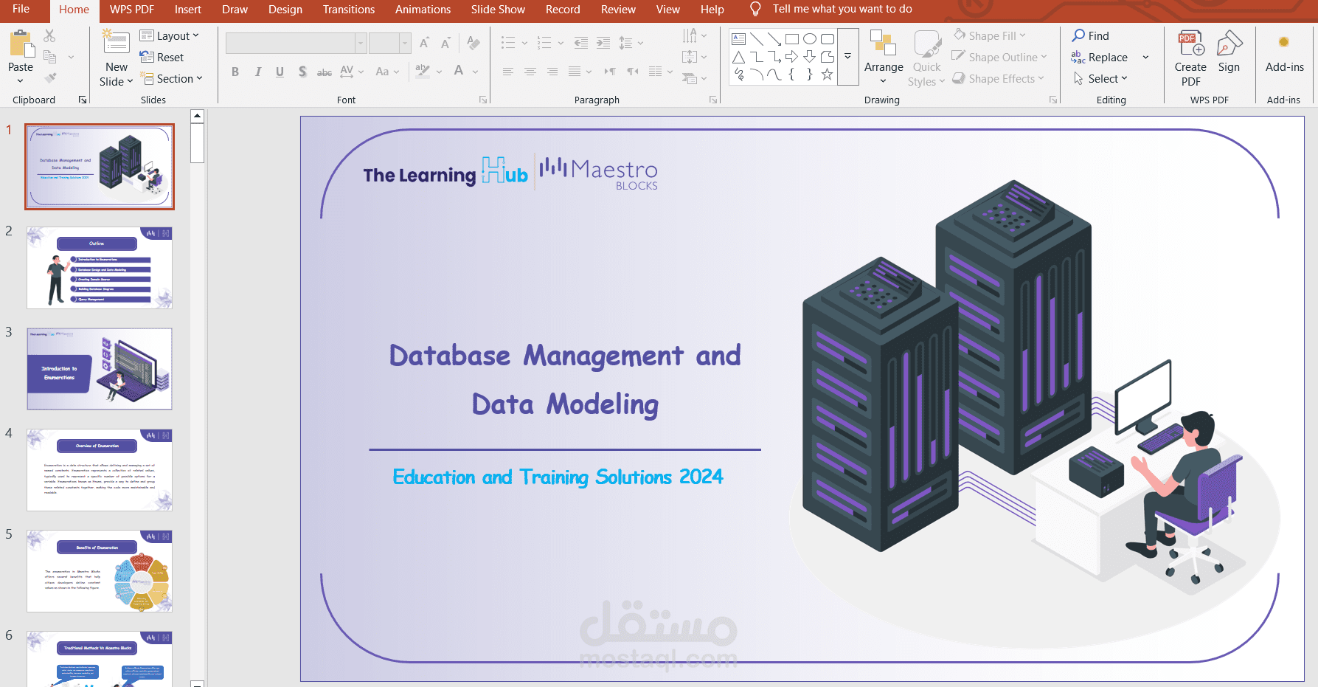Click the Sign icon
The image size is (1318, 687).
point(1229,44)
